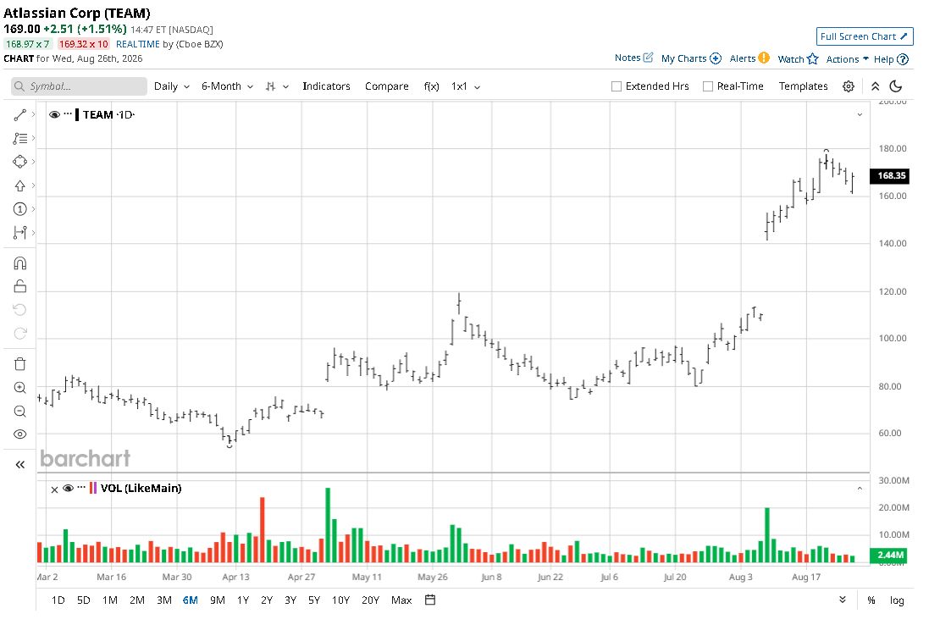Pick the numbered label tool
The height and width of the screenshot is (636, 929).
click(19, 208)
